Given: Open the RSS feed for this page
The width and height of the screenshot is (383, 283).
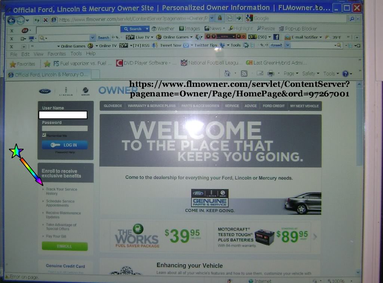Looking at the screenshot, I should pos(245,73).
